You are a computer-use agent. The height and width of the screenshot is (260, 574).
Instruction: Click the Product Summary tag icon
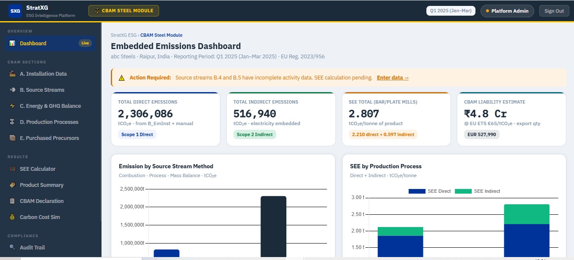point(12,185)
